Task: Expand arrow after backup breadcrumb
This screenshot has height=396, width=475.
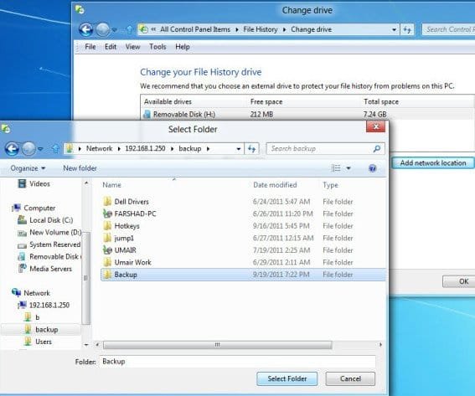Action: point(208,149)
